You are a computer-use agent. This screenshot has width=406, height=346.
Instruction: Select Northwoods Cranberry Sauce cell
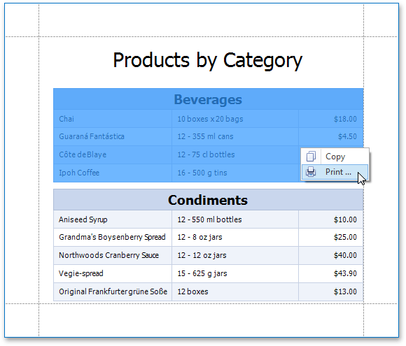click(113, 255)
